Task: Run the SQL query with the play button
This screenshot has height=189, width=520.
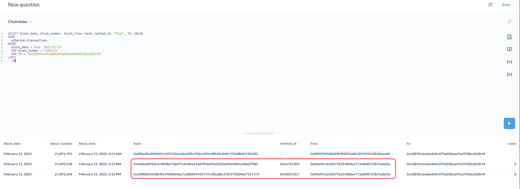Action: (x=509, y=123)
